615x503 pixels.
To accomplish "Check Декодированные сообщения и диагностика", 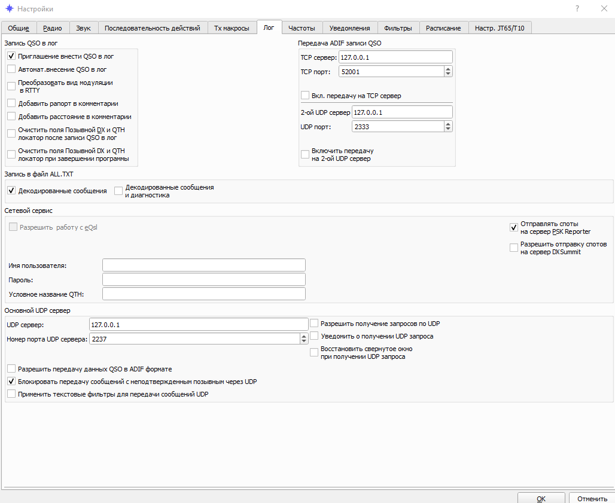I will point(118,191).
